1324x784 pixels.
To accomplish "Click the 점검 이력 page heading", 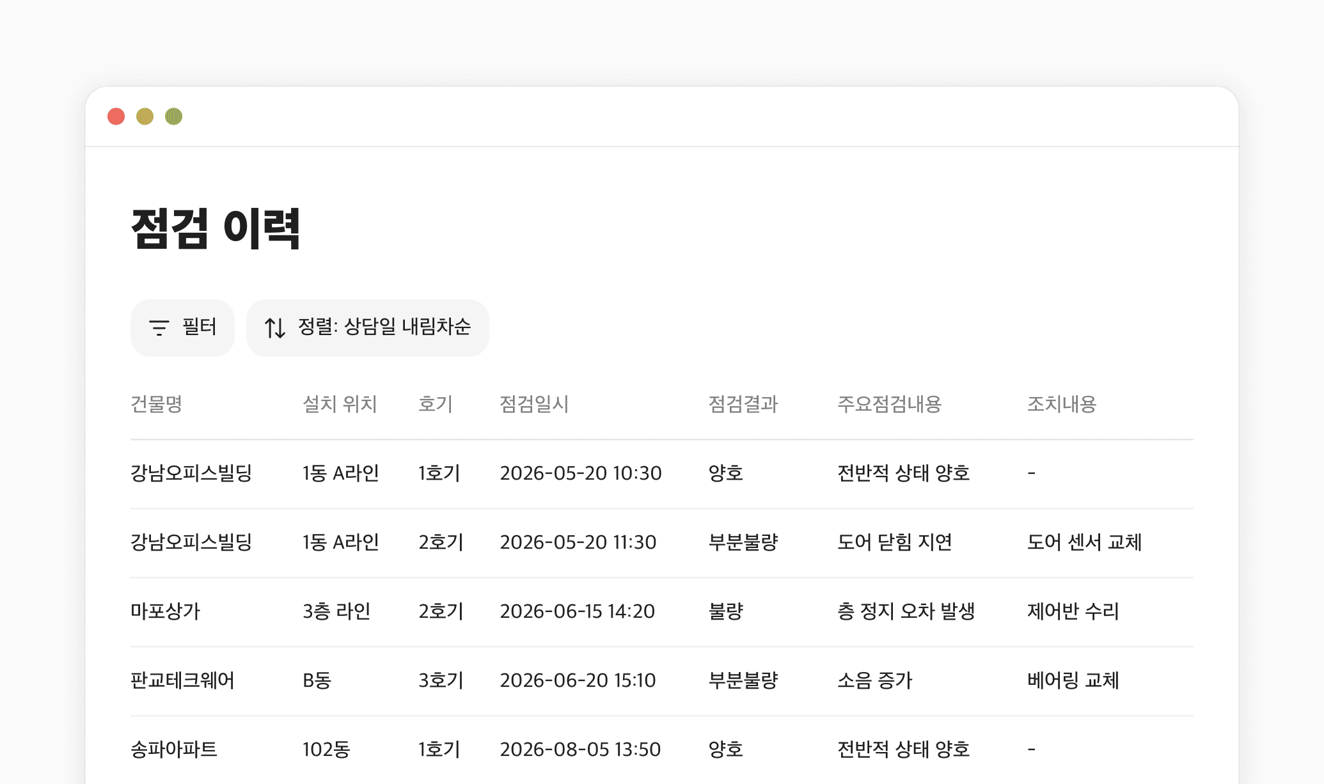I will 216,228.
